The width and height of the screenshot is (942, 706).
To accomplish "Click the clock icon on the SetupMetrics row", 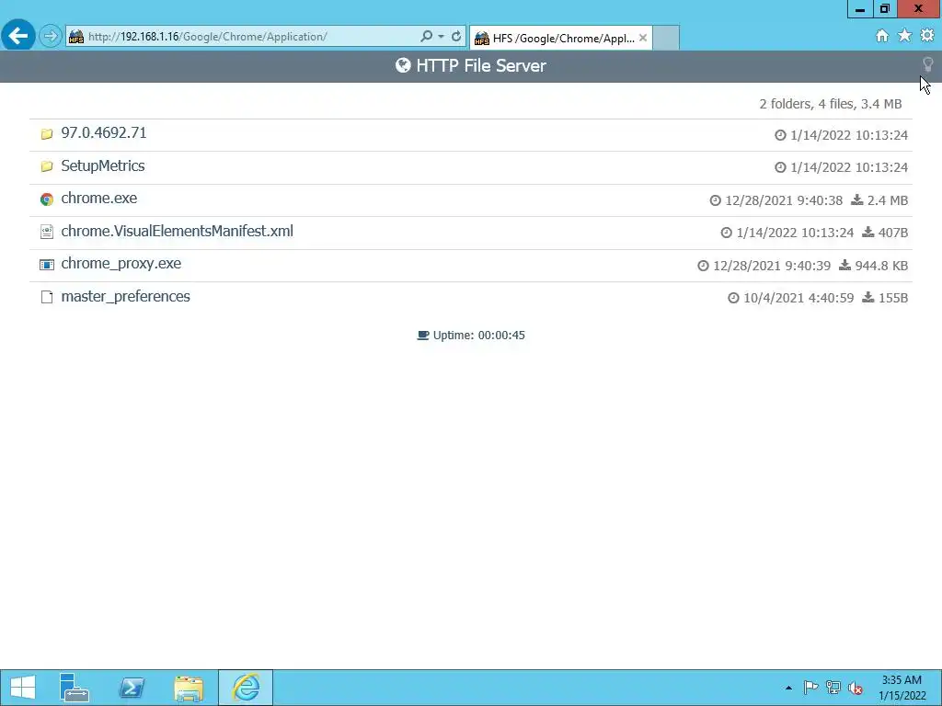I will (x=780, y=167).
